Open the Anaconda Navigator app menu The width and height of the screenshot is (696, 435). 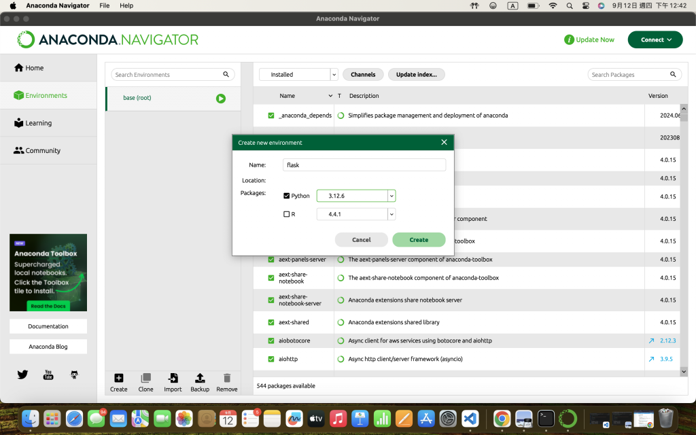[58, 5]
